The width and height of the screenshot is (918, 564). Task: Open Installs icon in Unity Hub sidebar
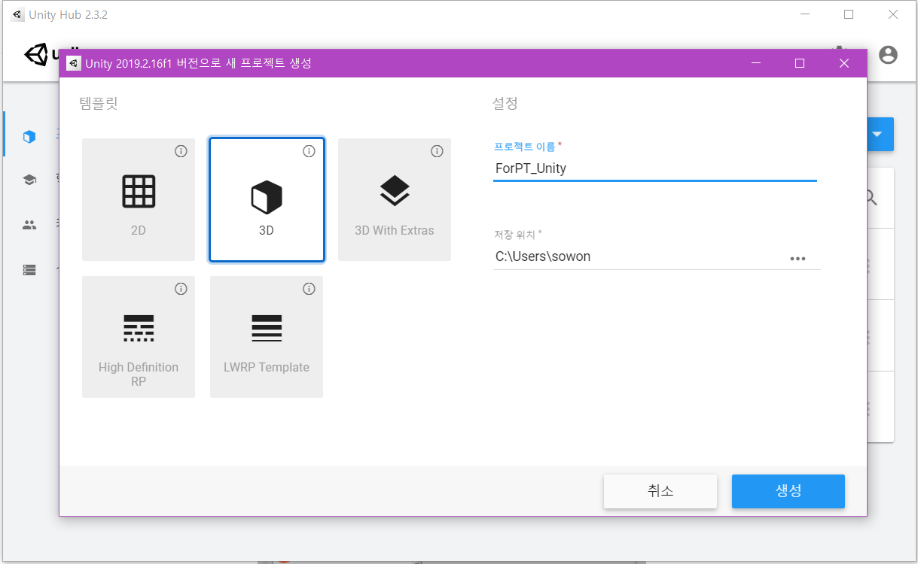pos(29,269)
